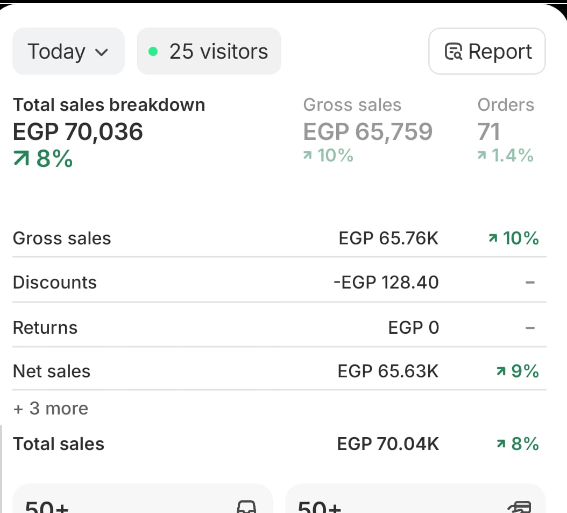Open the Returns row in the breakdown
The height and width of the screenshot is (513, 567).
[45, 328]
